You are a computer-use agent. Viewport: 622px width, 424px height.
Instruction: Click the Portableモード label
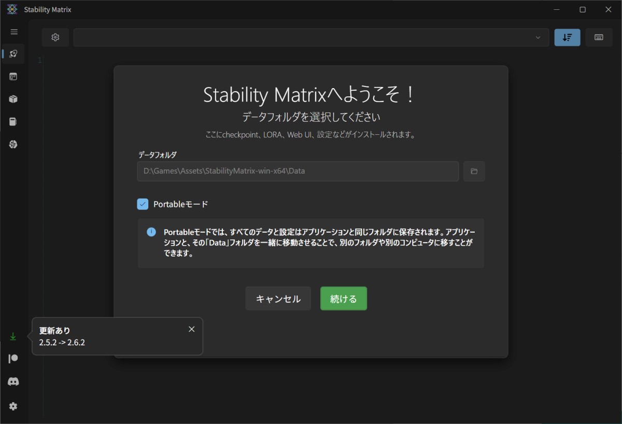point(181,204)
